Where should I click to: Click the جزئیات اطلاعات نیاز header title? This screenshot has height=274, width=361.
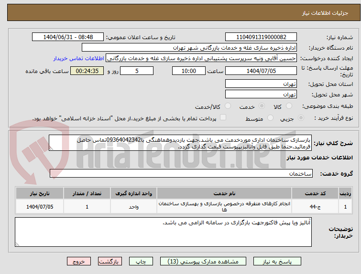click(x=325, y=13)
